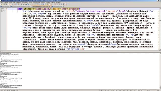
Task: Open Find dialog from toolbar binoculars icon
Action: 26,4
